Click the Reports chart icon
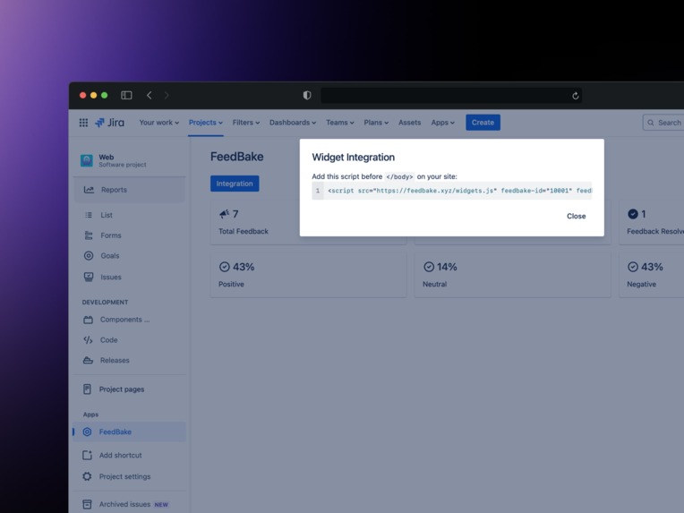Image resolution: width=684 pixels, height=513 pixels. click(x=89, y=190)
